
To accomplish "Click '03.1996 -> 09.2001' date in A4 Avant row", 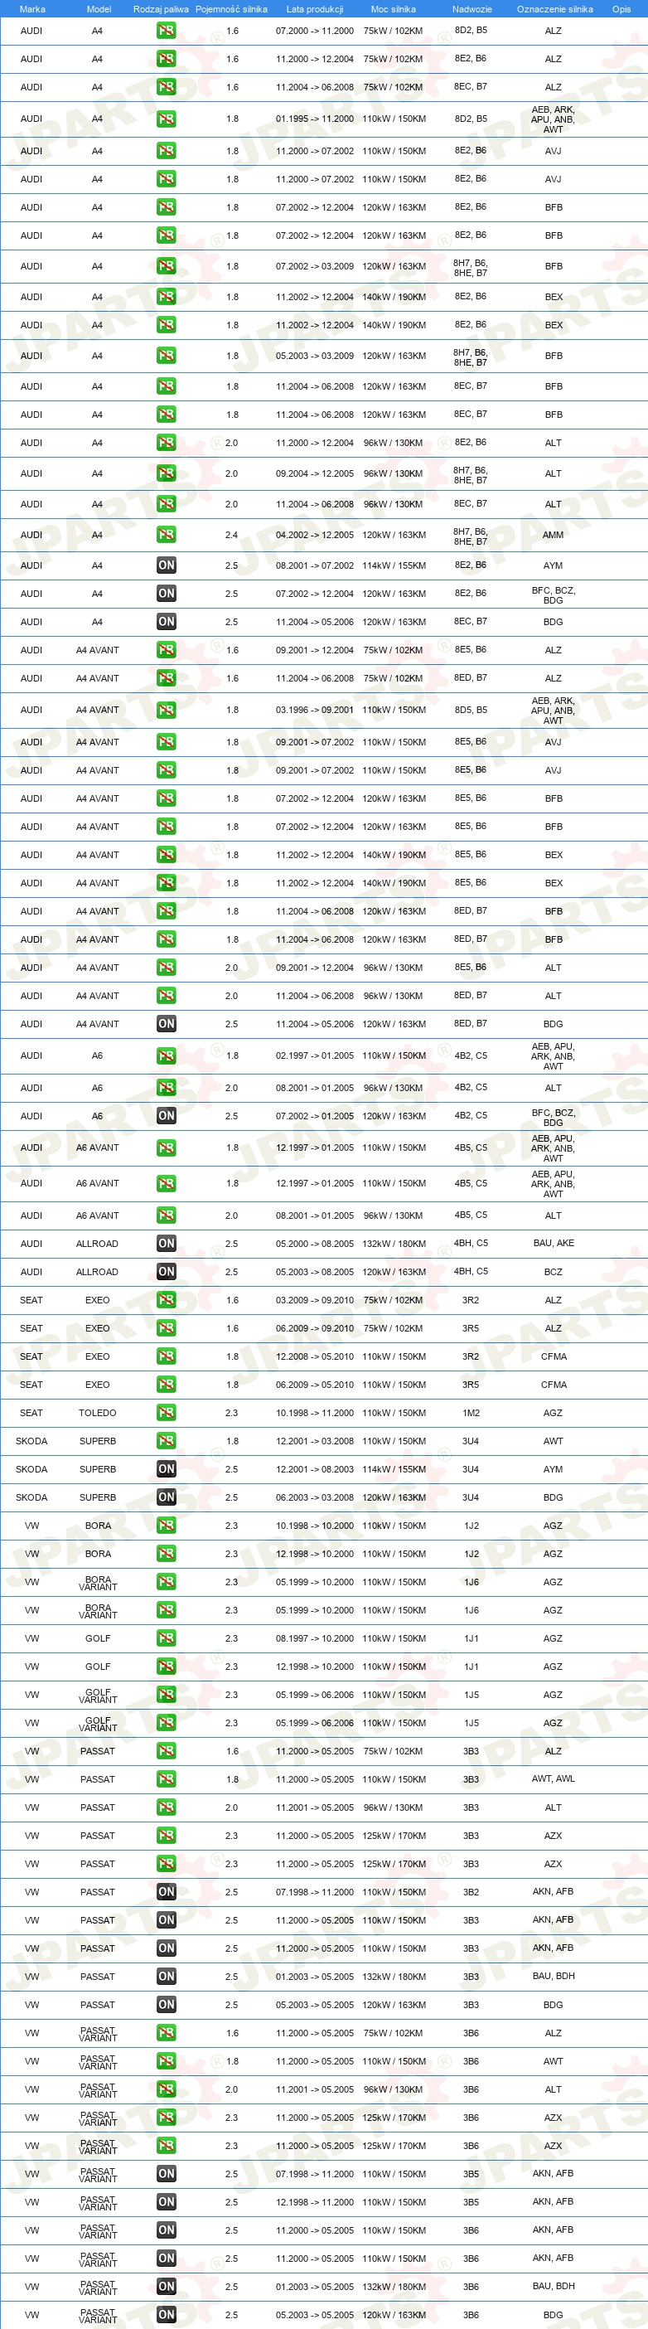I will pyautogui.click(x=315, y=710).
